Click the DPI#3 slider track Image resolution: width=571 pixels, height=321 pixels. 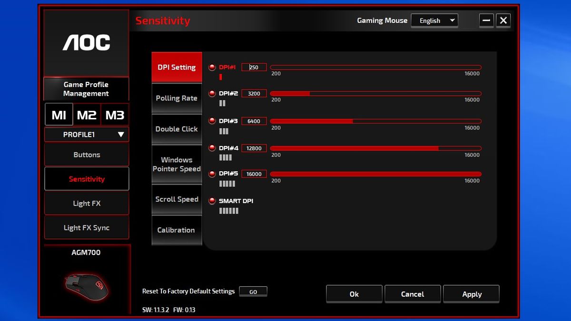pos(376,121)
